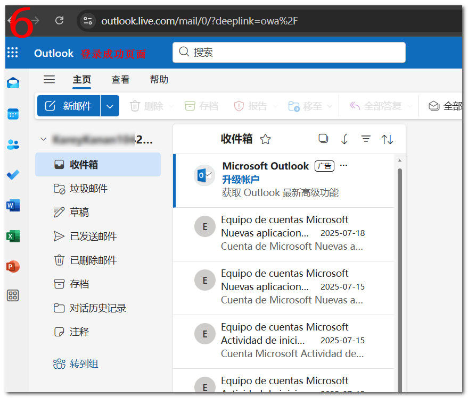The width and height of the screenshot is (468, 398).
Task: Favorite the inbox with star icon
Action: [x=265, y=139]
